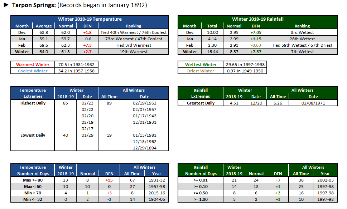Select the 'Tarpon Springs:' heading text
The width and height of the screenshot is (347, 209).
34,5
